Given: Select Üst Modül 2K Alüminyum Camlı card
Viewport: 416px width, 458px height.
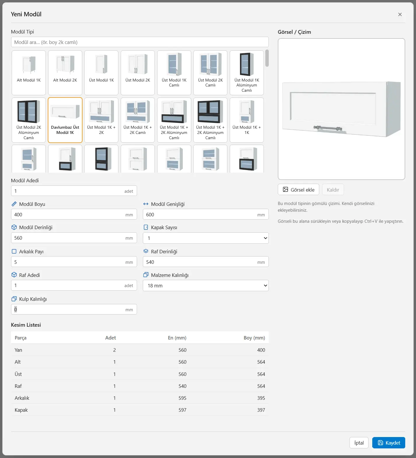Looking at the screenshot, I should coord(29,120).
